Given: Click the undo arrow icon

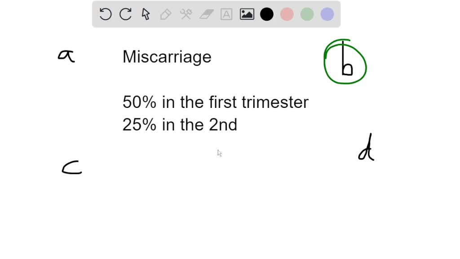Looking at the screenshot, I should [106, 14].
